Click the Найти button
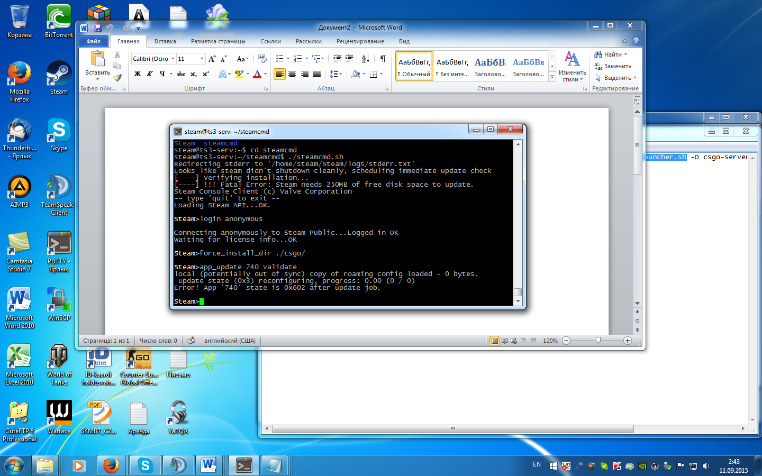The image size is (762, 476). (611, 54)
